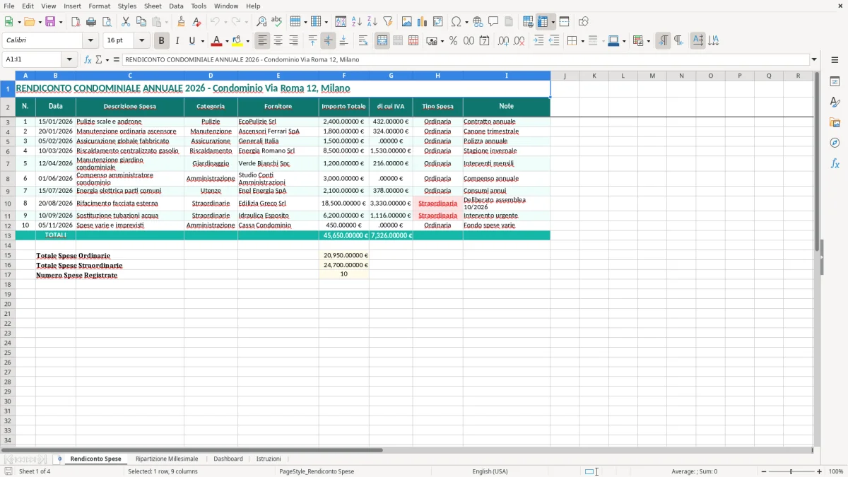Open the Tools menu
Screen dimensions: 848x477
point(199,6)
